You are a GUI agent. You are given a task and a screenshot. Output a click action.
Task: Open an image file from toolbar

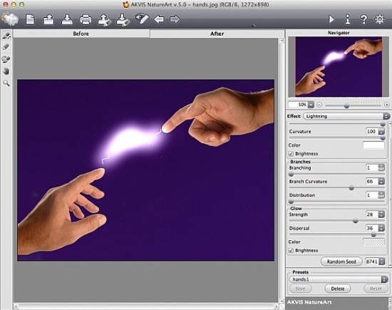pos(48,19)
